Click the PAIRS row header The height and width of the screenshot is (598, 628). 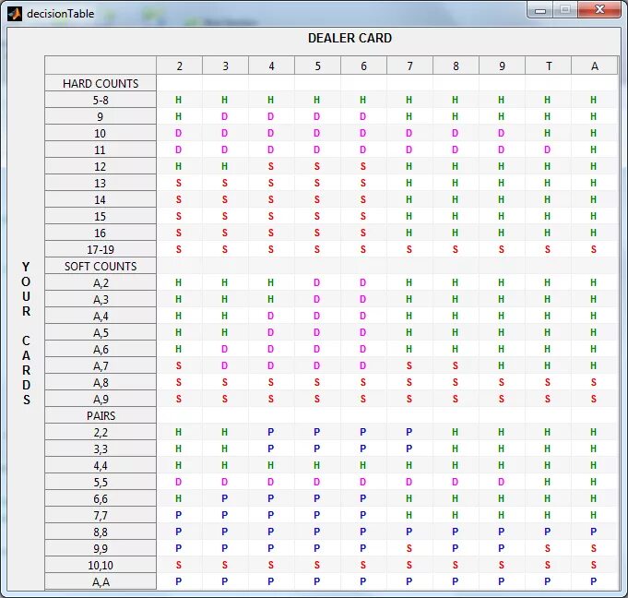(x=101, y=415)
